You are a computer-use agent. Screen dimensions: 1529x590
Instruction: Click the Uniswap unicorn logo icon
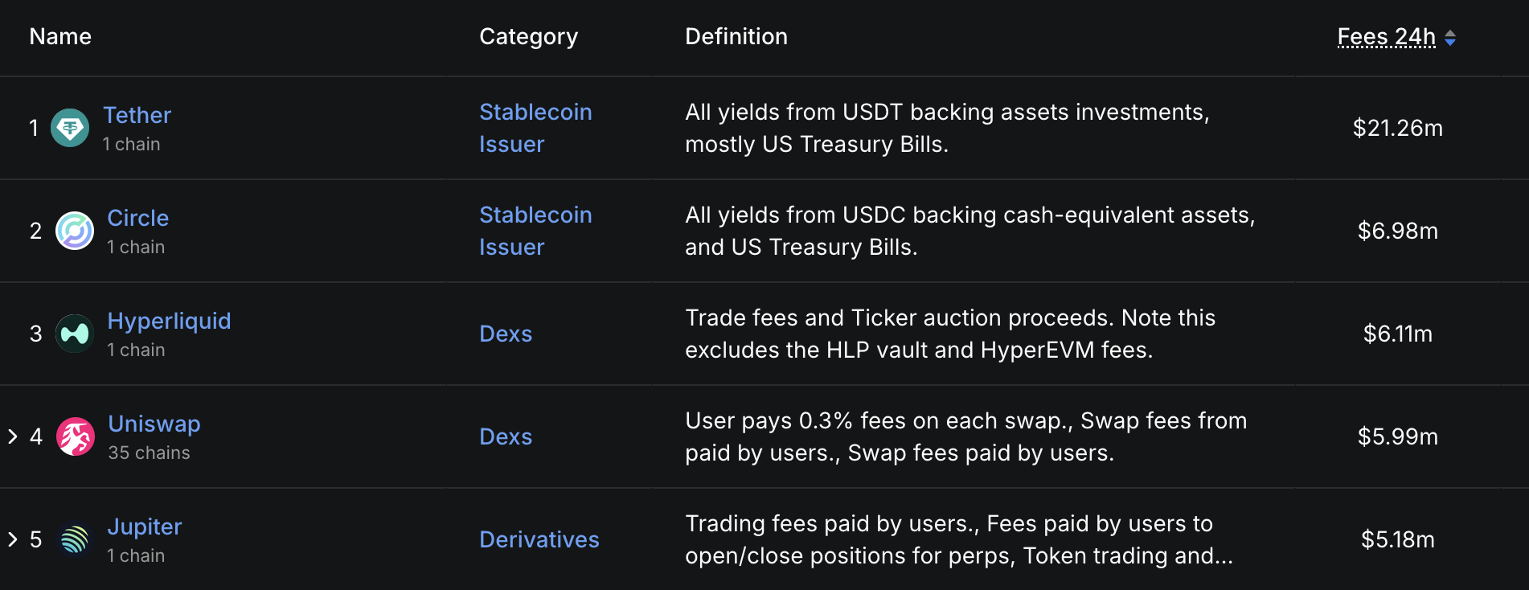[x=76, y=436]
